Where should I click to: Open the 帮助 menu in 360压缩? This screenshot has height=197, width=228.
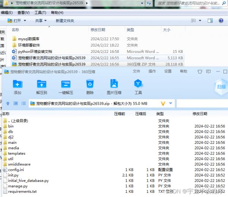coord(184,71)
